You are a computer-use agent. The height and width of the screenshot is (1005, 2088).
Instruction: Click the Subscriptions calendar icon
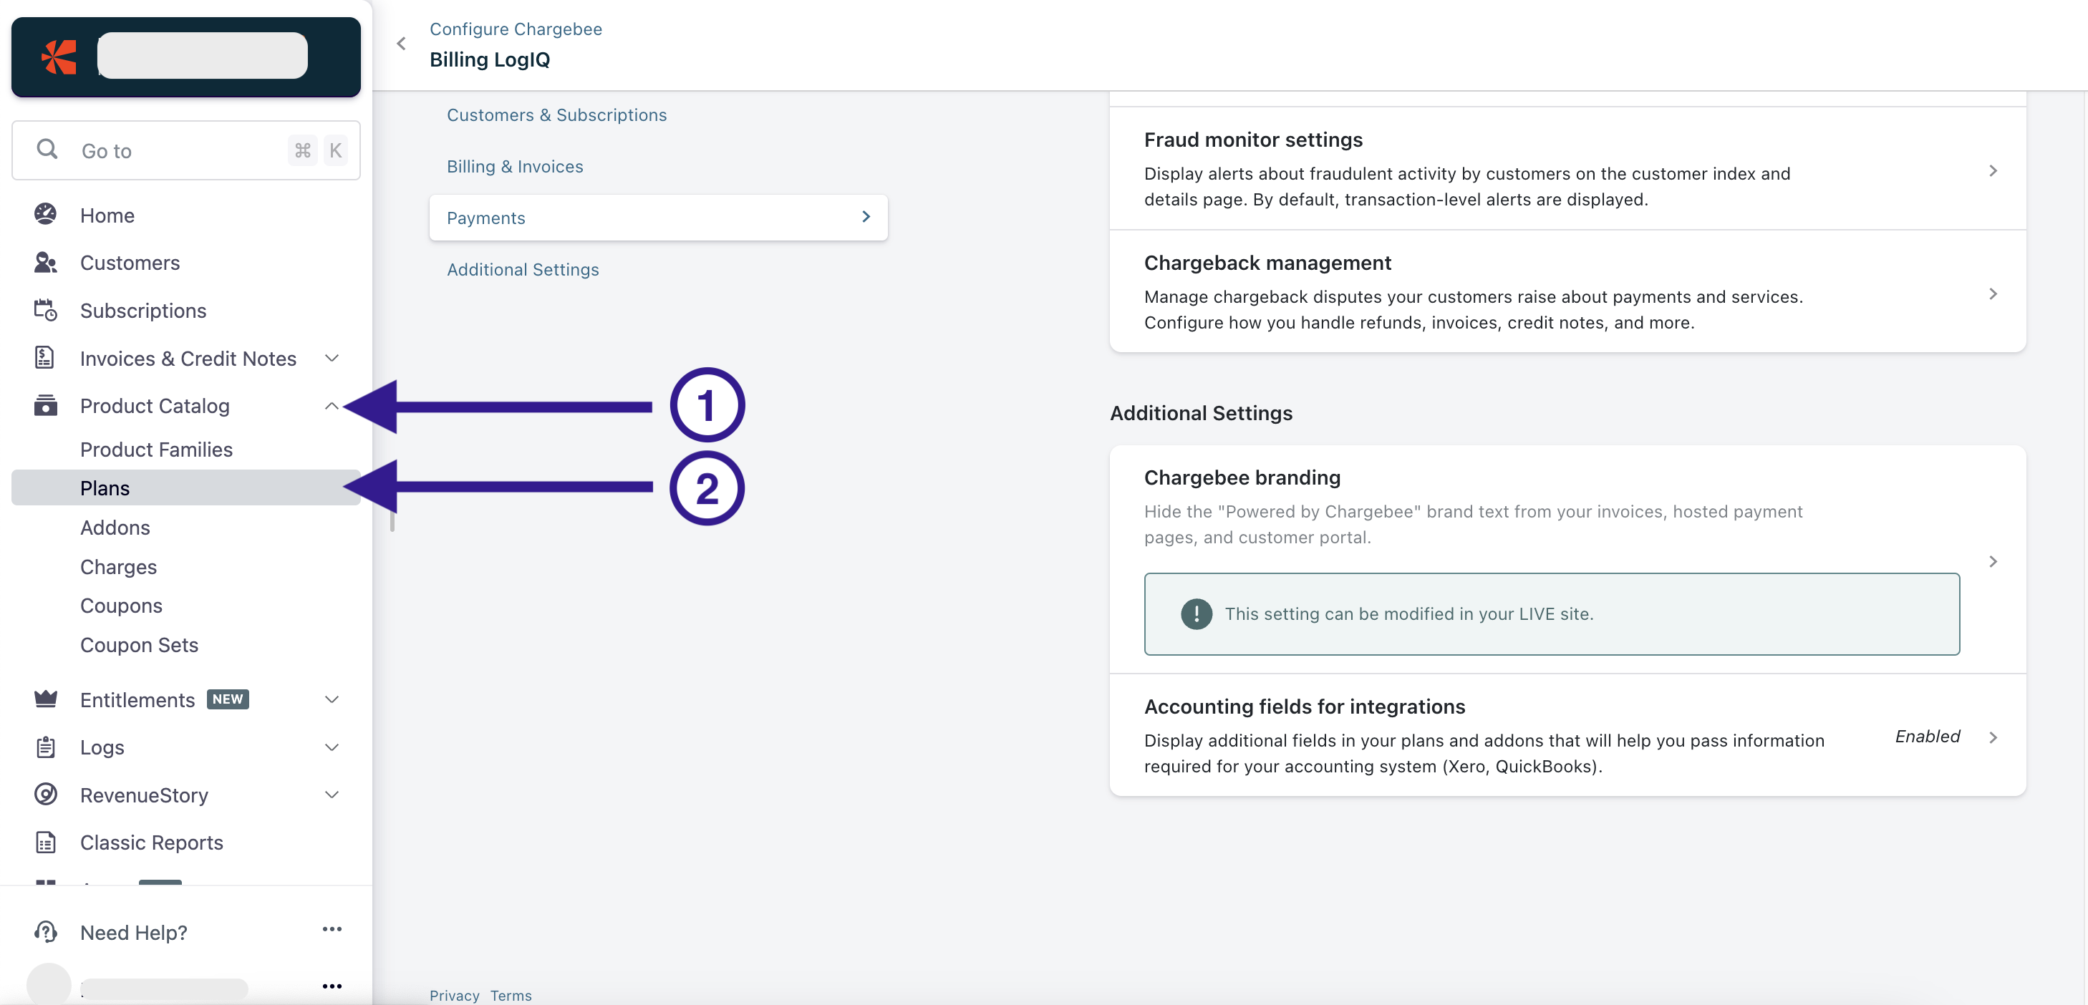point(45,310)
